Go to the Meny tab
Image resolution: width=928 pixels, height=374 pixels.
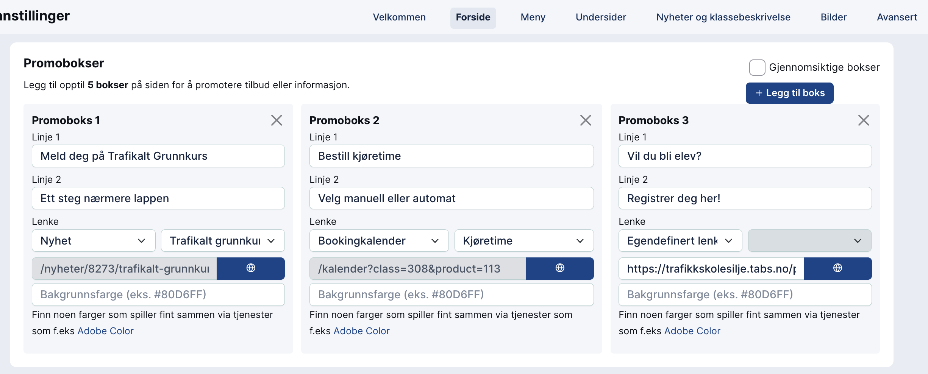click(533, 17)
